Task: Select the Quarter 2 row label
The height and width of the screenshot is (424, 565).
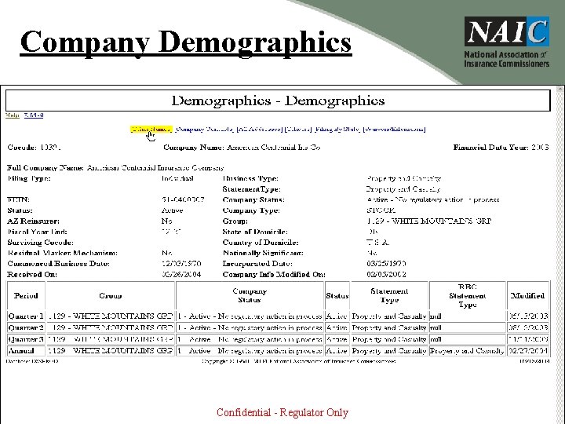Action: [x=26, y=327]
